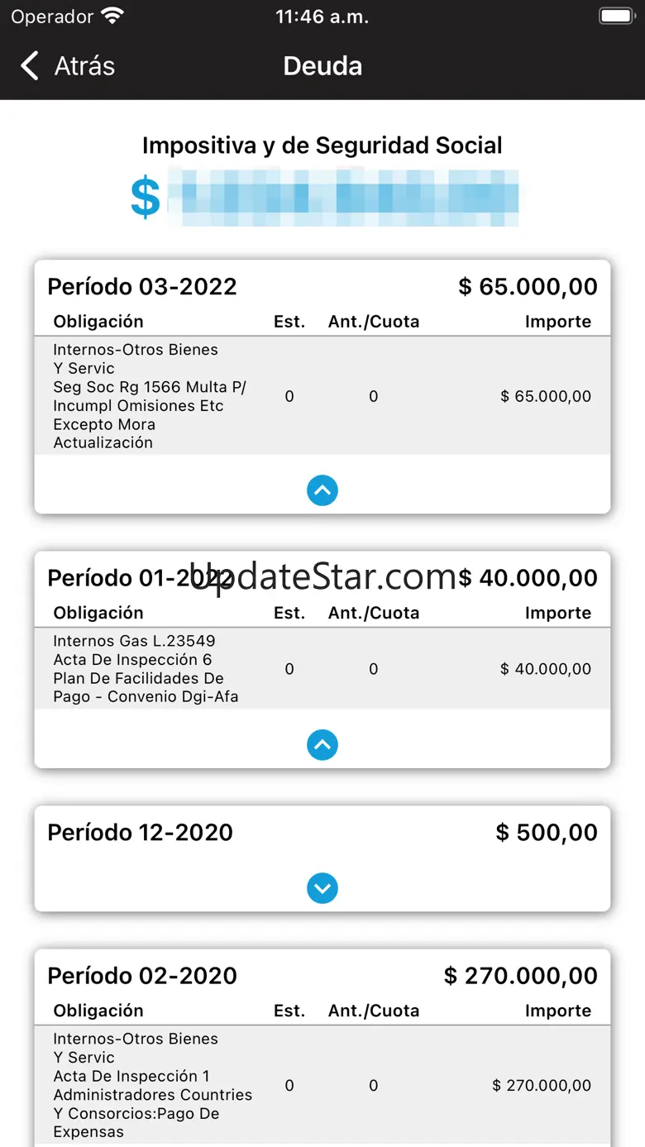
Task: Select the Período 03-2022 header
Action: (142, 287)
